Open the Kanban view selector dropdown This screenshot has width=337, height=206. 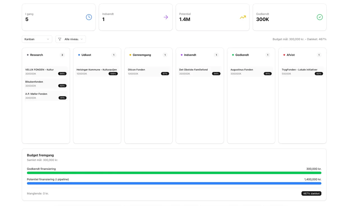point(37,39)
